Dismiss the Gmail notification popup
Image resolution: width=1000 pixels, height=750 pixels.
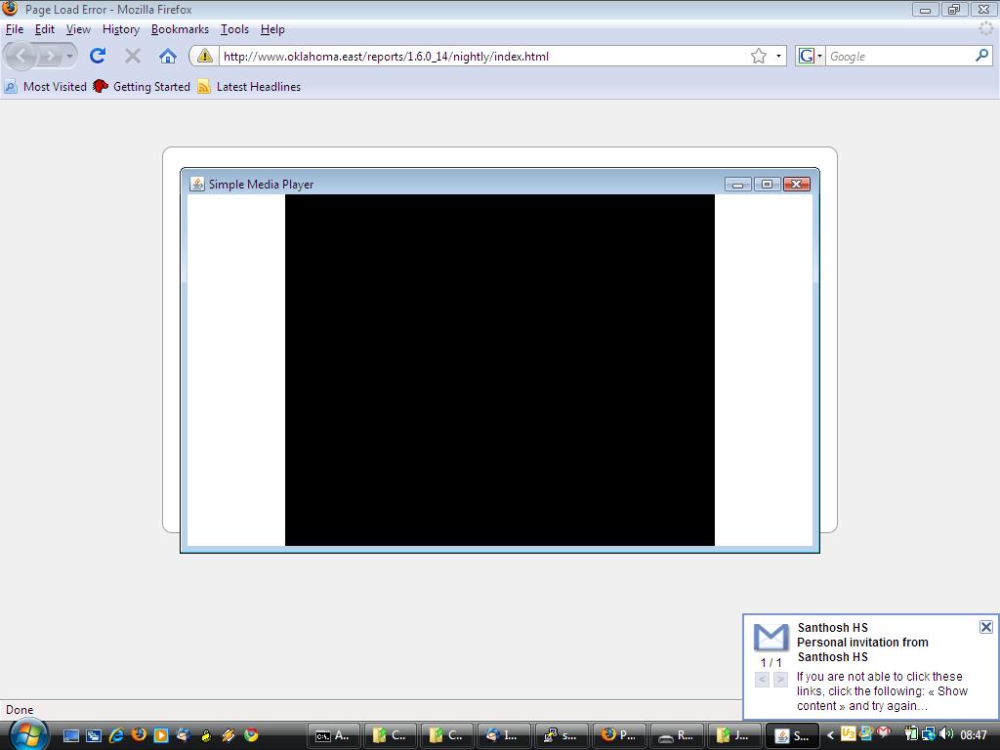click(x=985, y=627)
